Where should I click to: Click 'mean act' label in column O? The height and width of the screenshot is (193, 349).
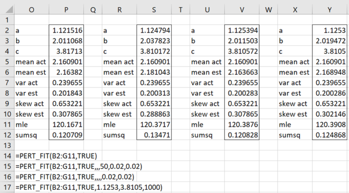coord(30,62)
